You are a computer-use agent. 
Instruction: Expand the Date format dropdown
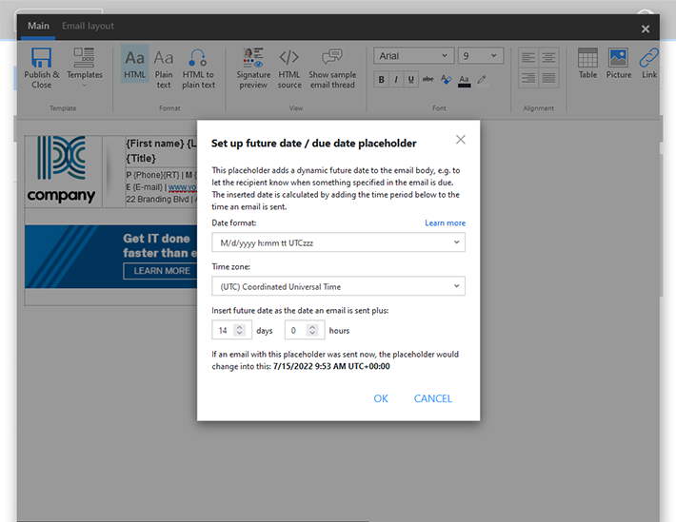click(x=338, y=242)
